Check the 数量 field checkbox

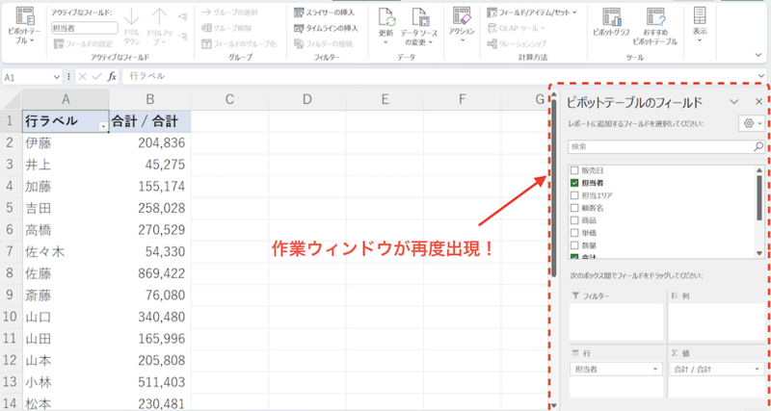point(573,245)
